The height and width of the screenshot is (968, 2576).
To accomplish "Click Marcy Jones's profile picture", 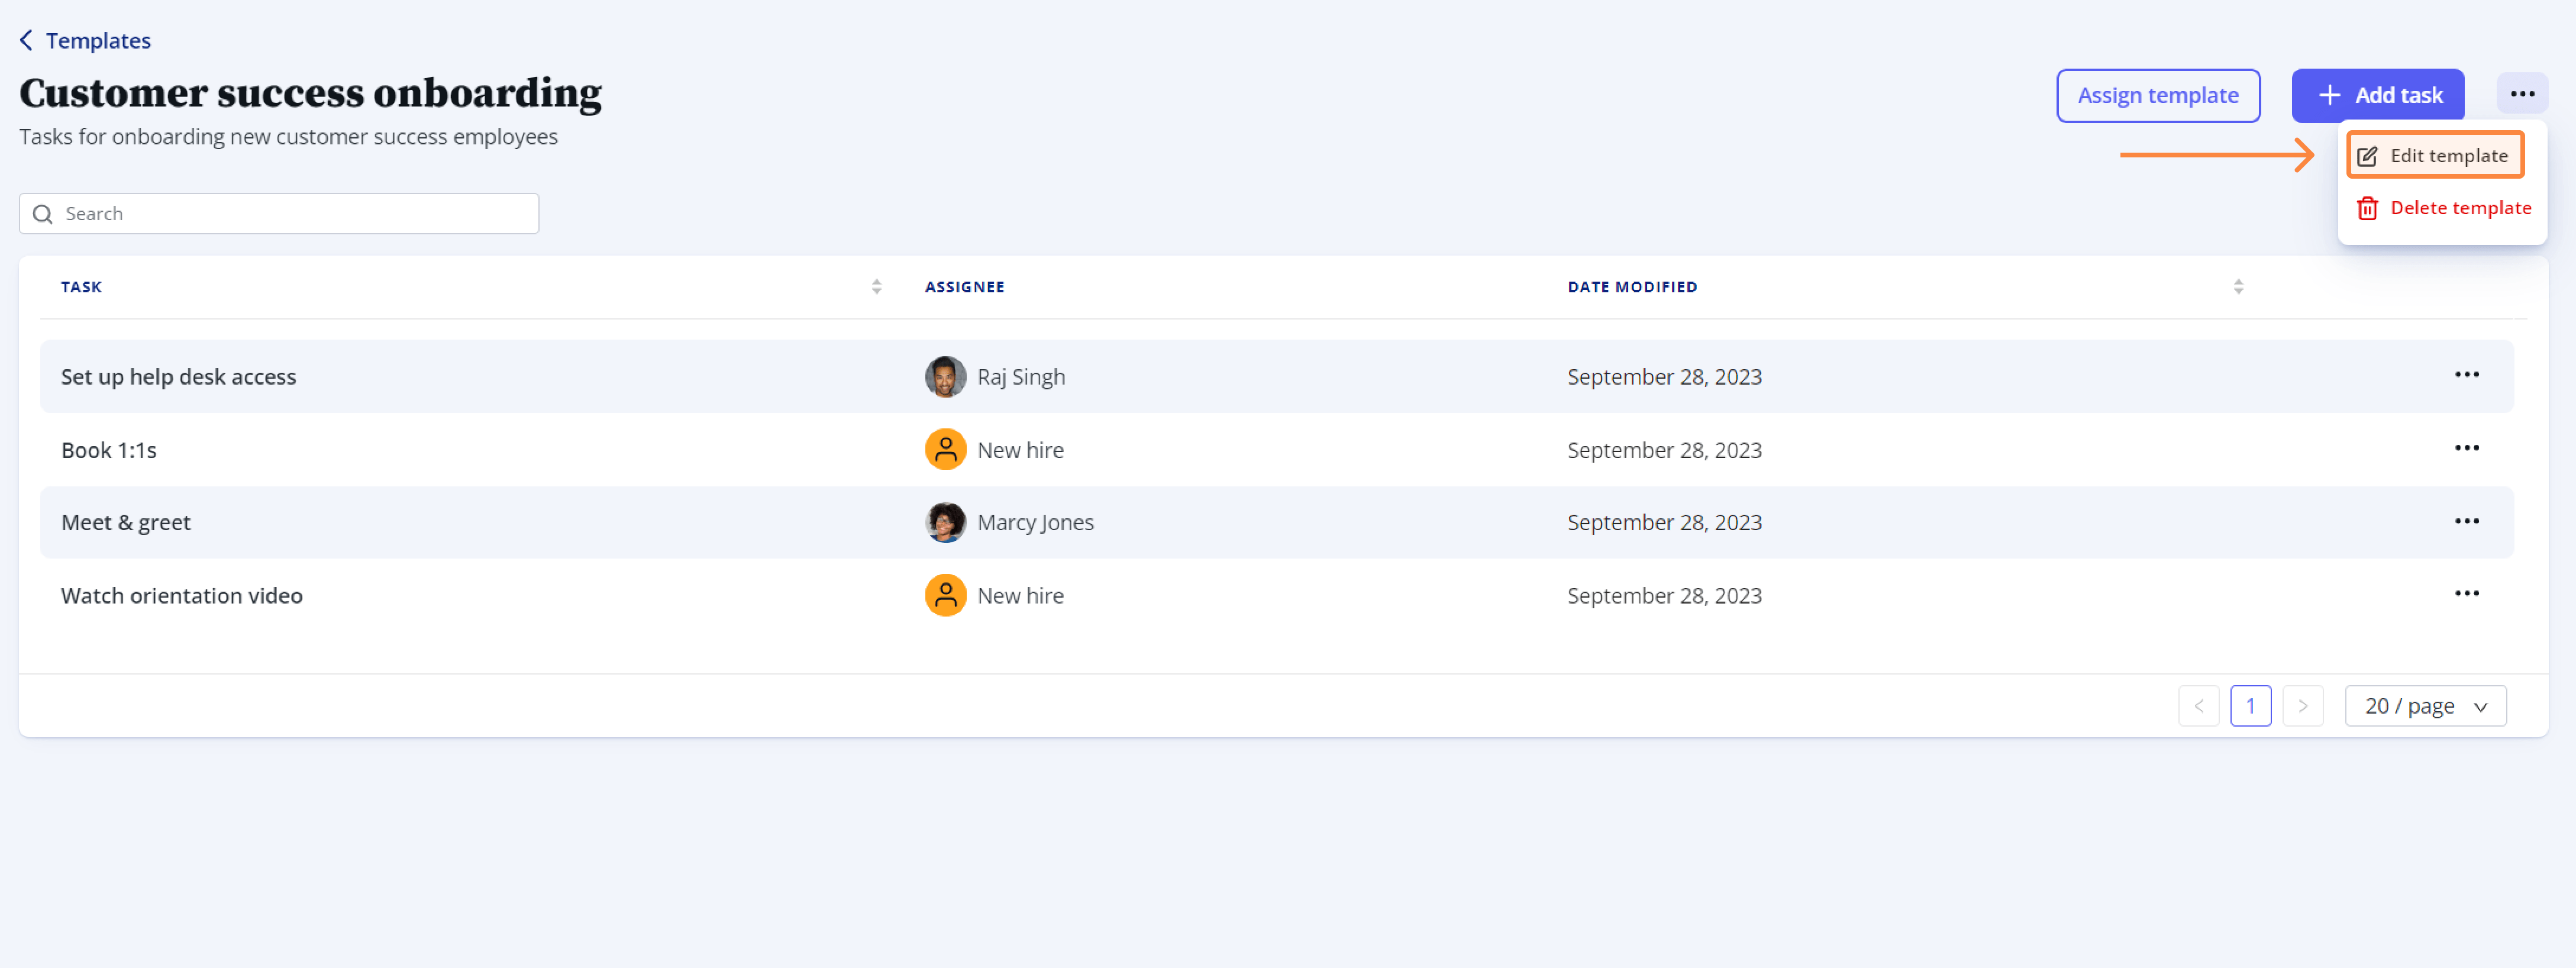I will pos(945,522).
